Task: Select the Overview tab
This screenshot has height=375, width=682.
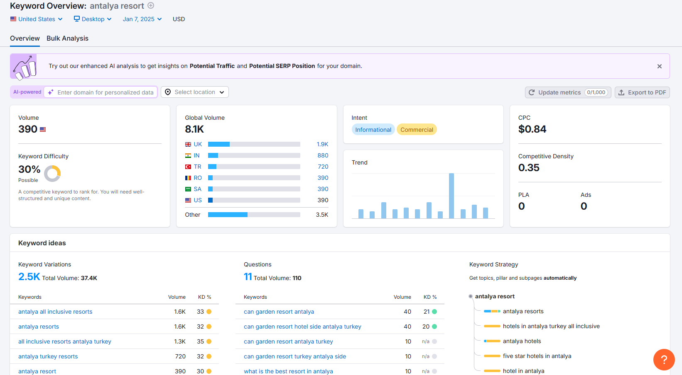Action: pos(25,38)
